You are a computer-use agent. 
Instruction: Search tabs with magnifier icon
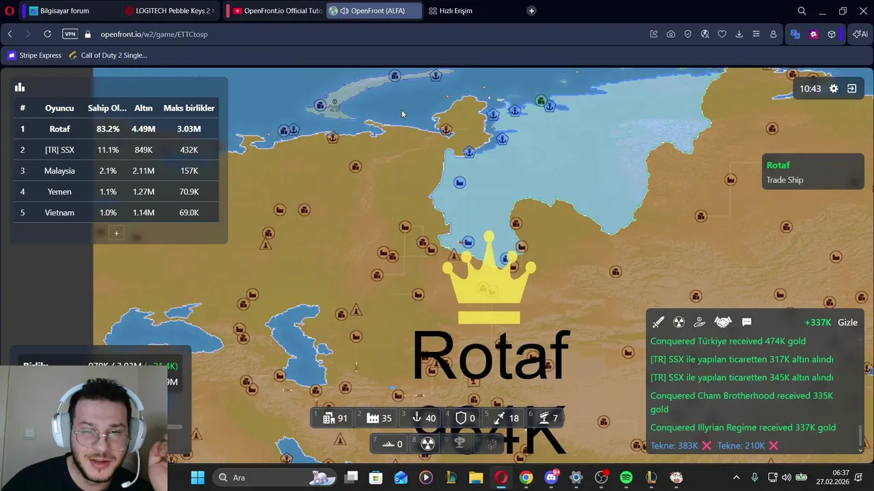tap(802, 11)
